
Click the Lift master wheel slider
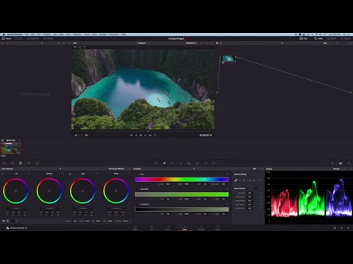point(16,208)
